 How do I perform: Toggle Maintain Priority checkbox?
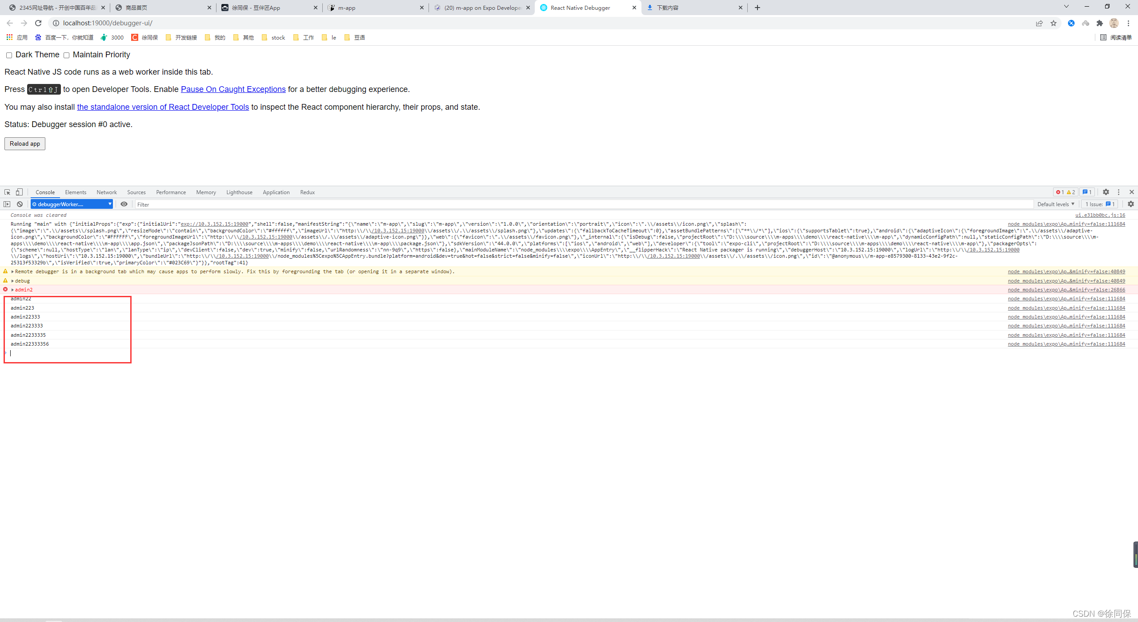pos(67,54)
